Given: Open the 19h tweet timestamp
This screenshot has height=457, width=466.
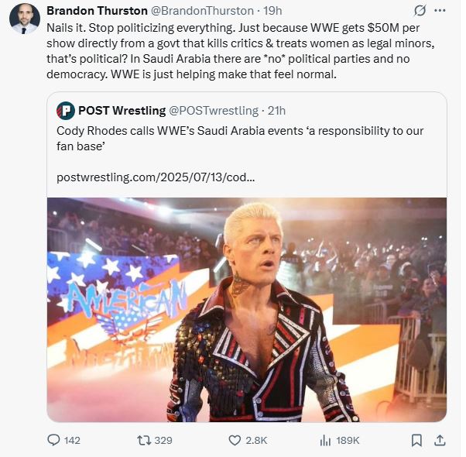Looking at the screenshot, I should click(272, 11).
